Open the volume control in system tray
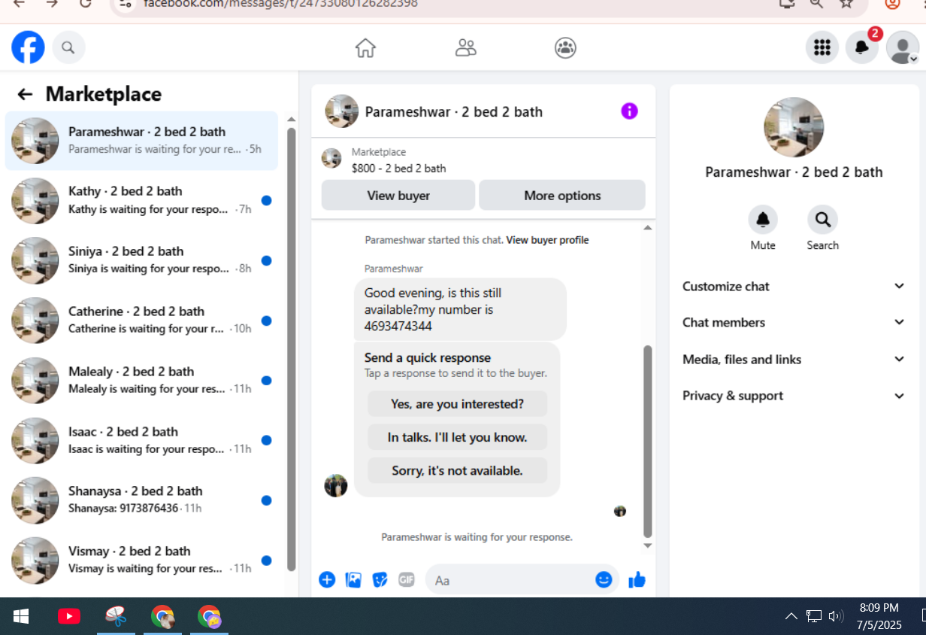926x635 pixels. [x=835, y=616]
